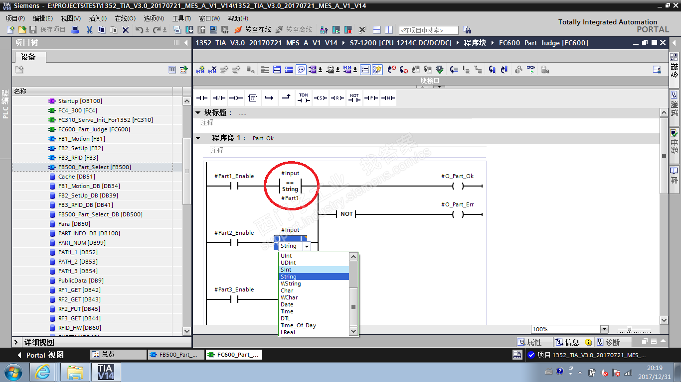The image size is (681, 382).
Task: Open a branch in the ladder
Action: pos(270,98)
